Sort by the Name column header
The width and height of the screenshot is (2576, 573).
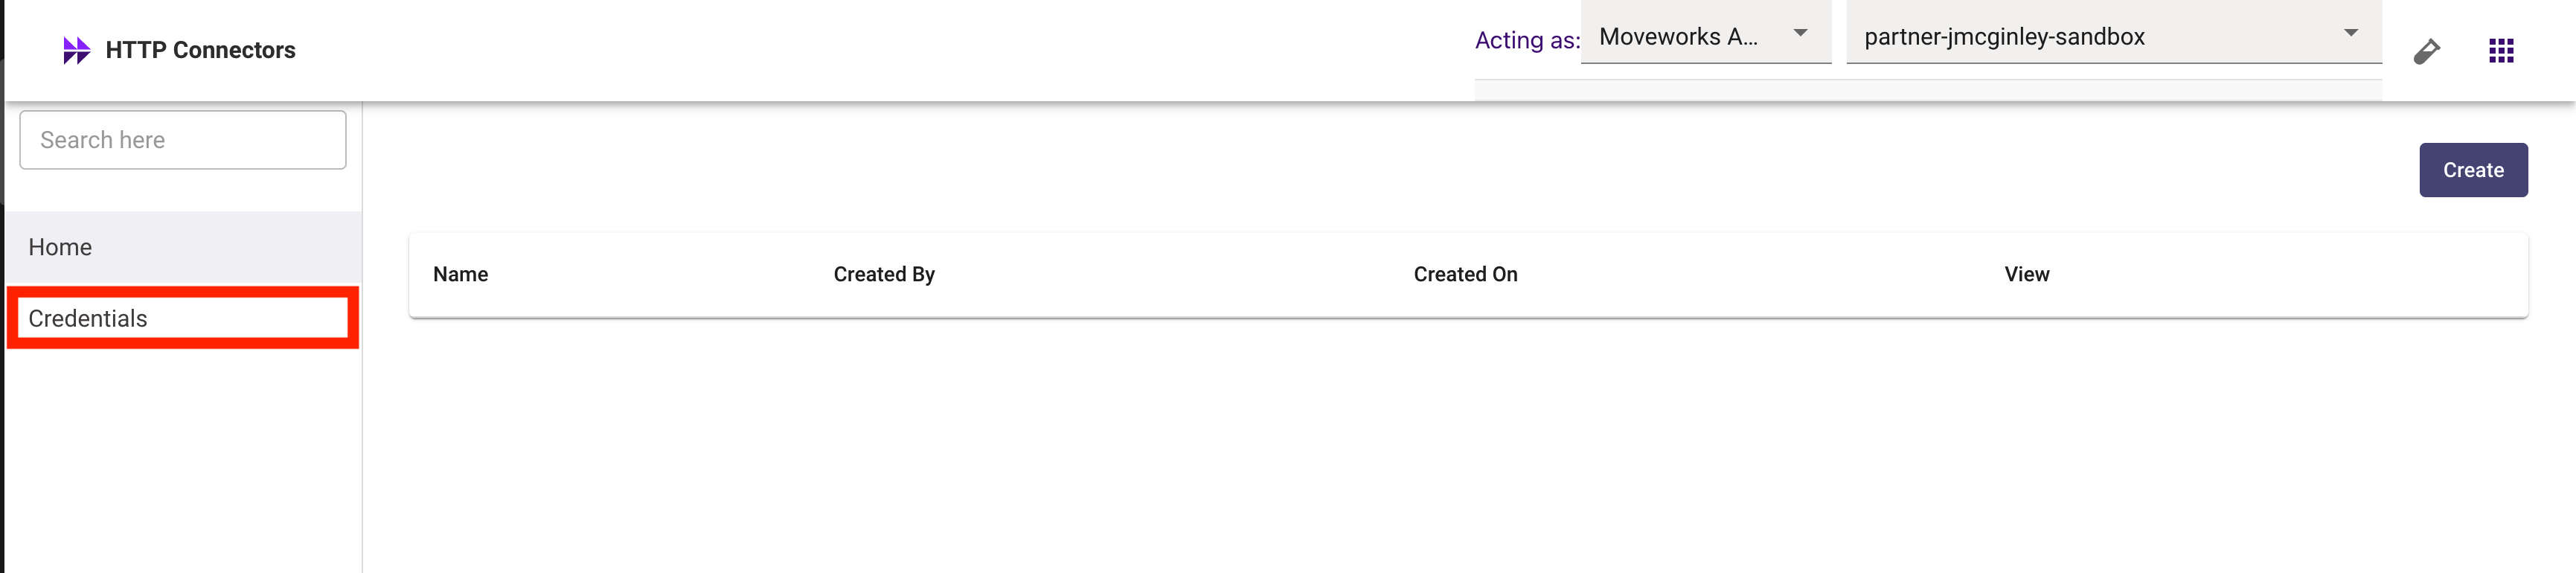point(460,274)
